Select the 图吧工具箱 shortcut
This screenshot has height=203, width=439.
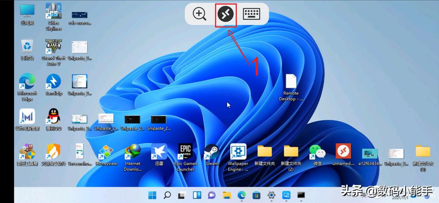click(x=27, y=155)
